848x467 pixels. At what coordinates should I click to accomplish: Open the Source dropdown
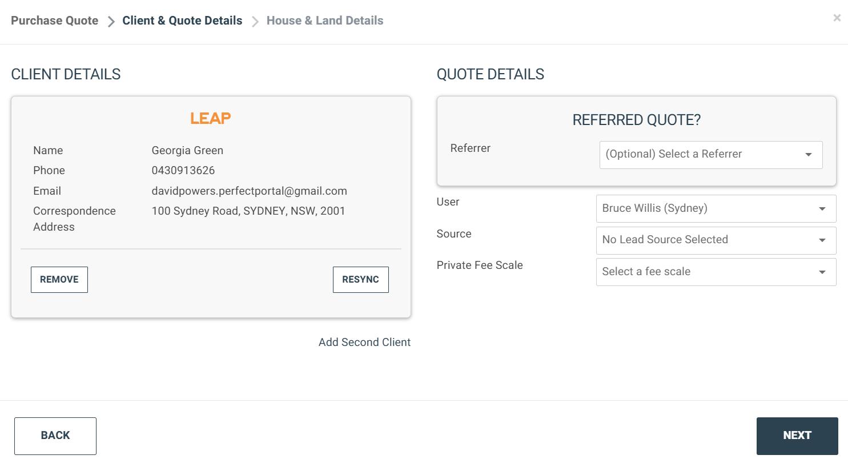[x=716, y=240]
